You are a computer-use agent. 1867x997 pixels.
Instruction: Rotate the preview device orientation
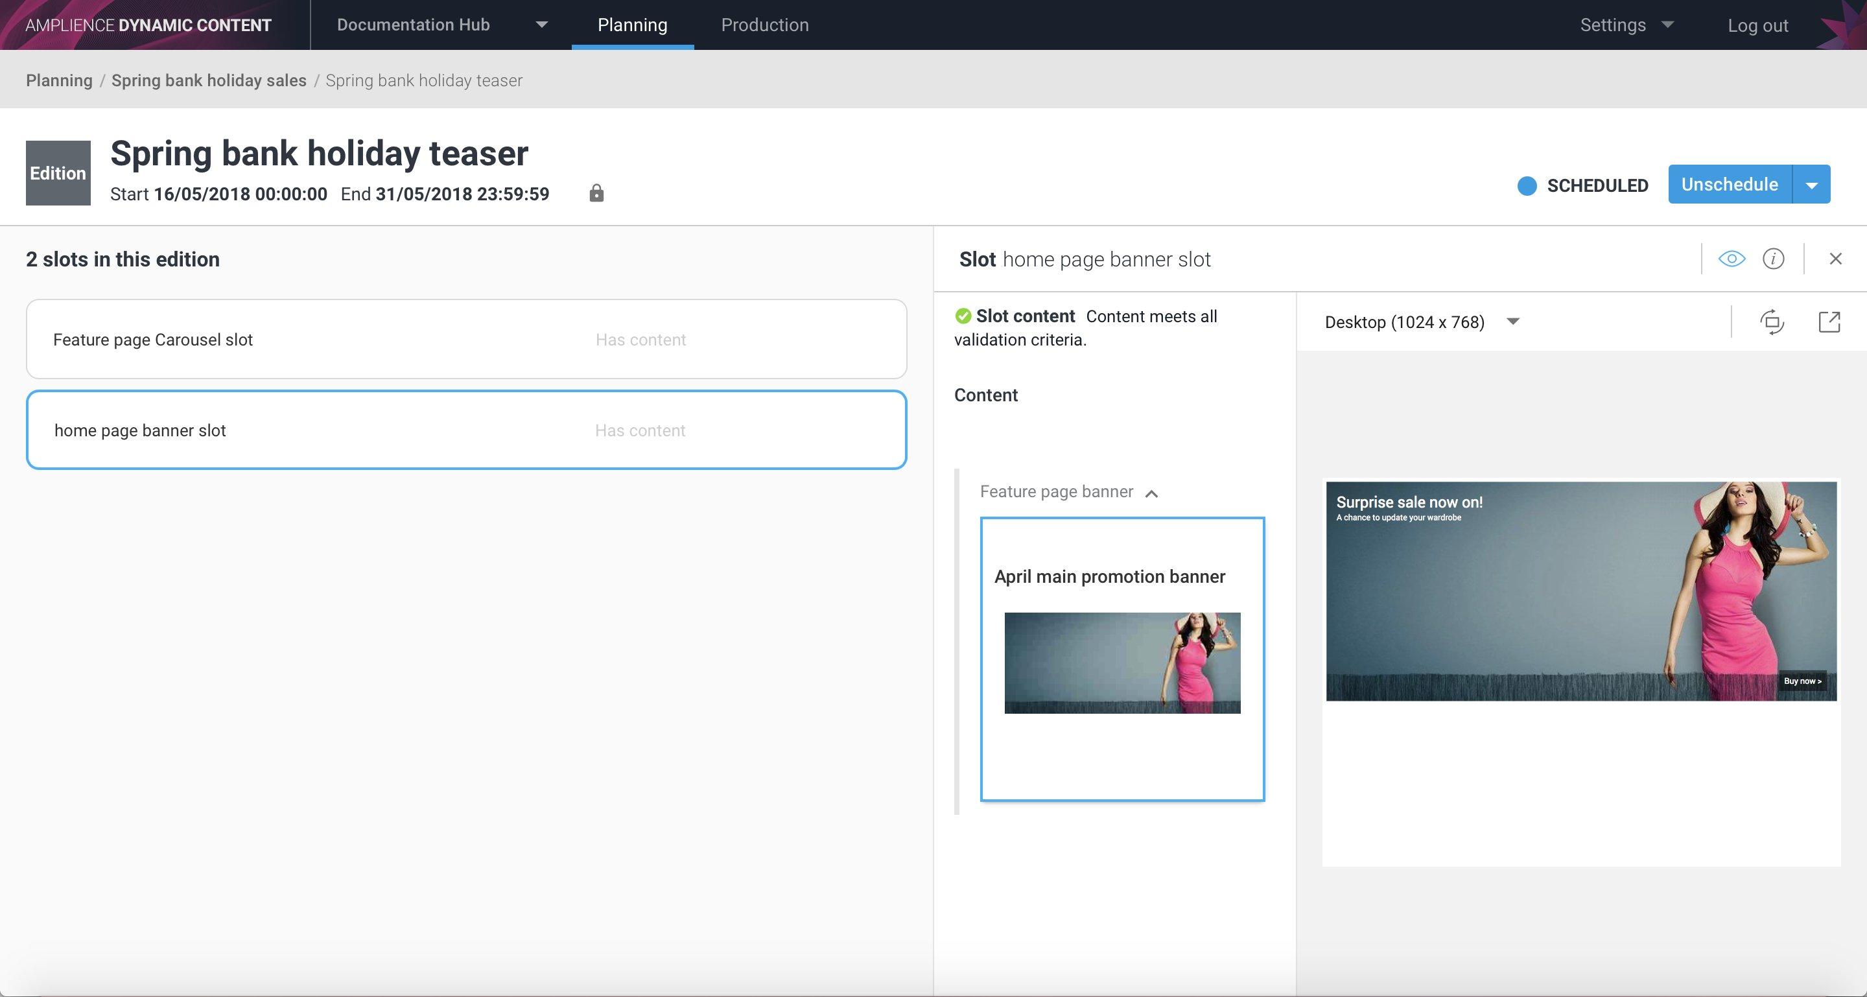(1772, 322)
